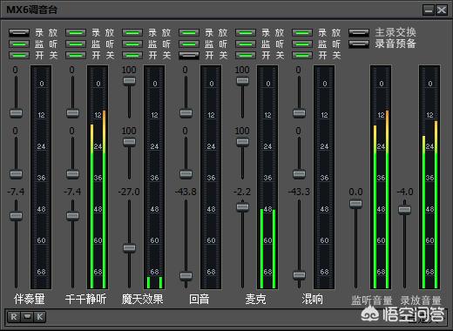Image resolution: width=453 pixels, height=331 pixels.
Task: Toggle 录放 switch for 伴奏里 channel
Action: (x=19, y=32)
